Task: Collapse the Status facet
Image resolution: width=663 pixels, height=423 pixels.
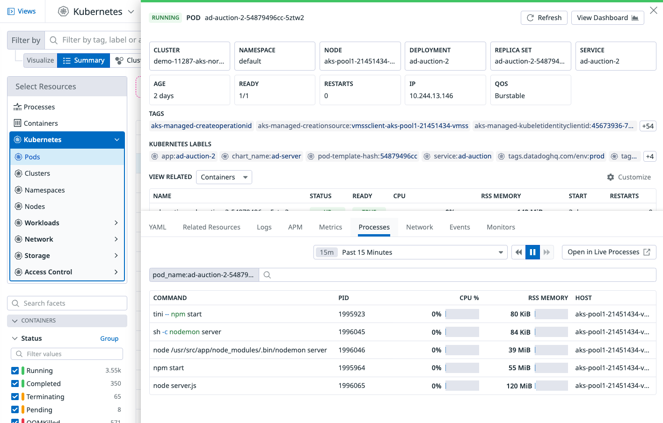Action: (15, 338)
